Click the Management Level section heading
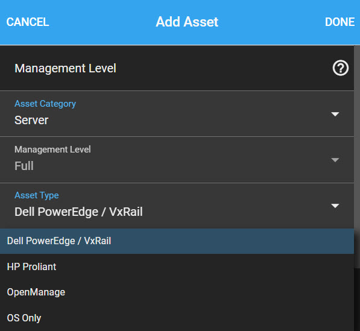The height and width of the screenshot is (331, 360). click(x=66, y=68)
